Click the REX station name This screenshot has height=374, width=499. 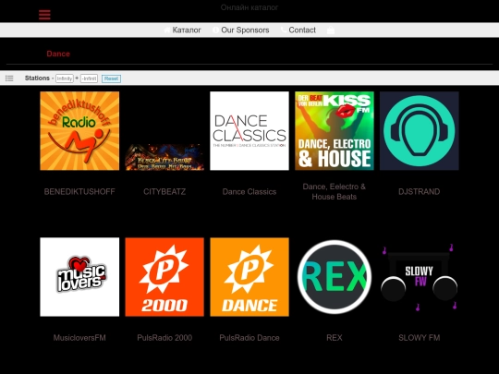click(335, 338)
